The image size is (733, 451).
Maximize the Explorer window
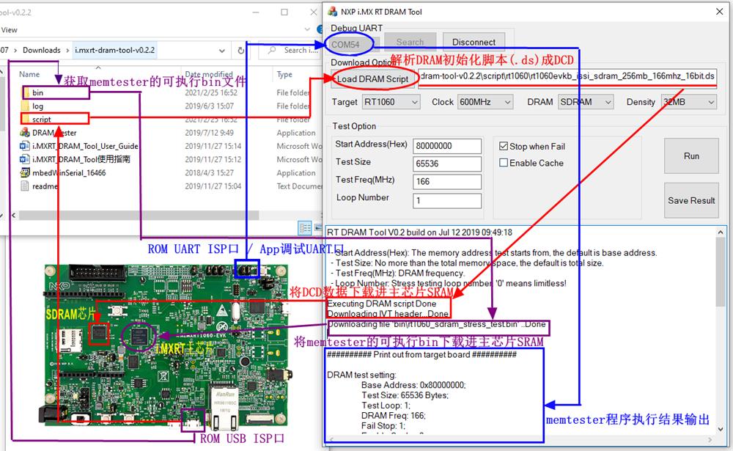click(x=284, y=12)
